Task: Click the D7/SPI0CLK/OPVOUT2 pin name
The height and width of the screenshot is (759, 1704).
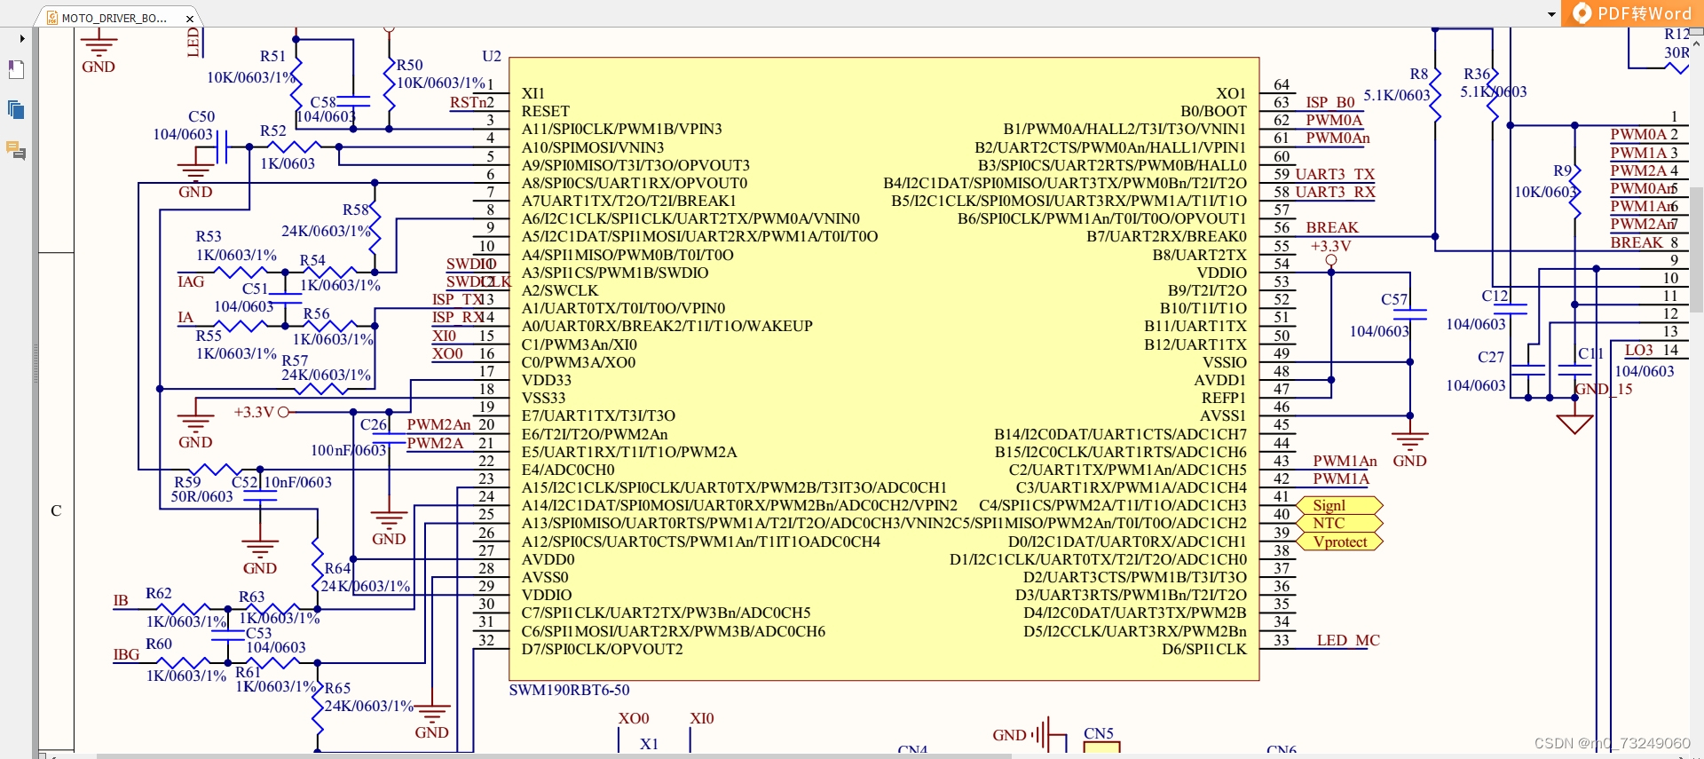Action: [603, 649]
